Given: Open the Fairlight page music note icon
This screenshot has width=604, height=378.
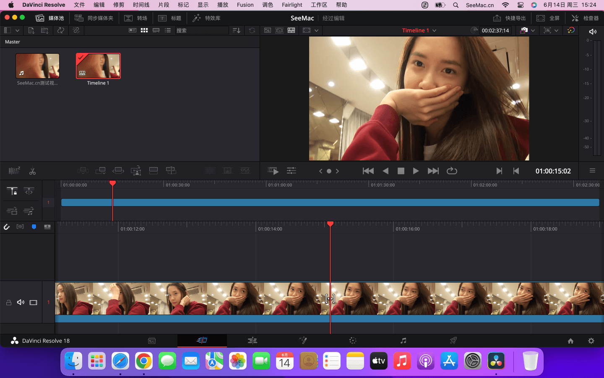Looking at the screenshot, I should click(x=403, y=341).
